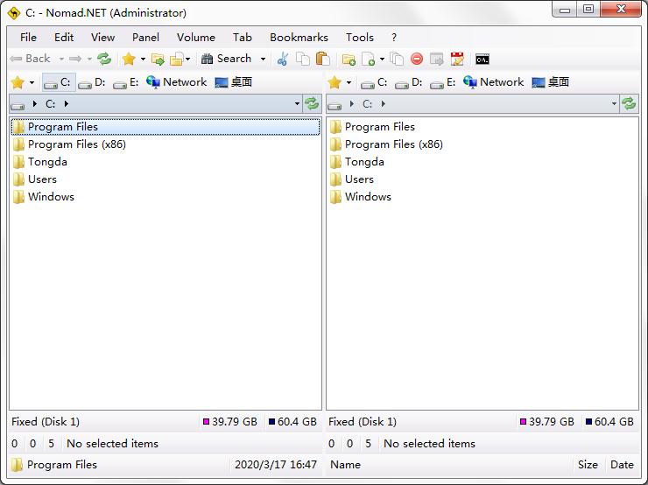The image size is (648, 485).
Task: Click the red delete icon
Action: pos(417,59)
